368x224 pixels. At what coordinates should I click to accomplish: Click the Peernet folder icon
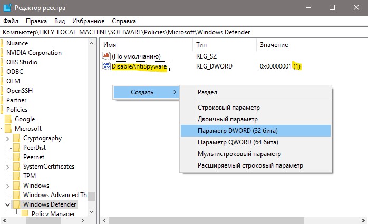tap(17, 157)
